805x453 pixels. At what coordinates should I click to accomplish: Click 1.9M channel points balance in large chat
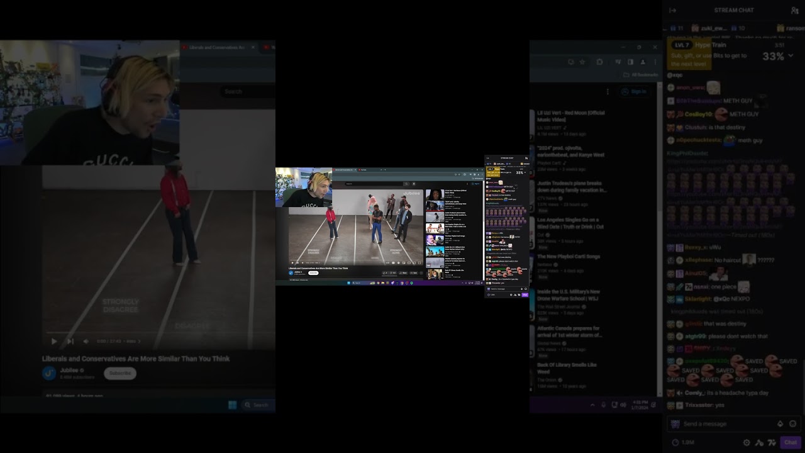pyautogui.click(x=682, y=442)
